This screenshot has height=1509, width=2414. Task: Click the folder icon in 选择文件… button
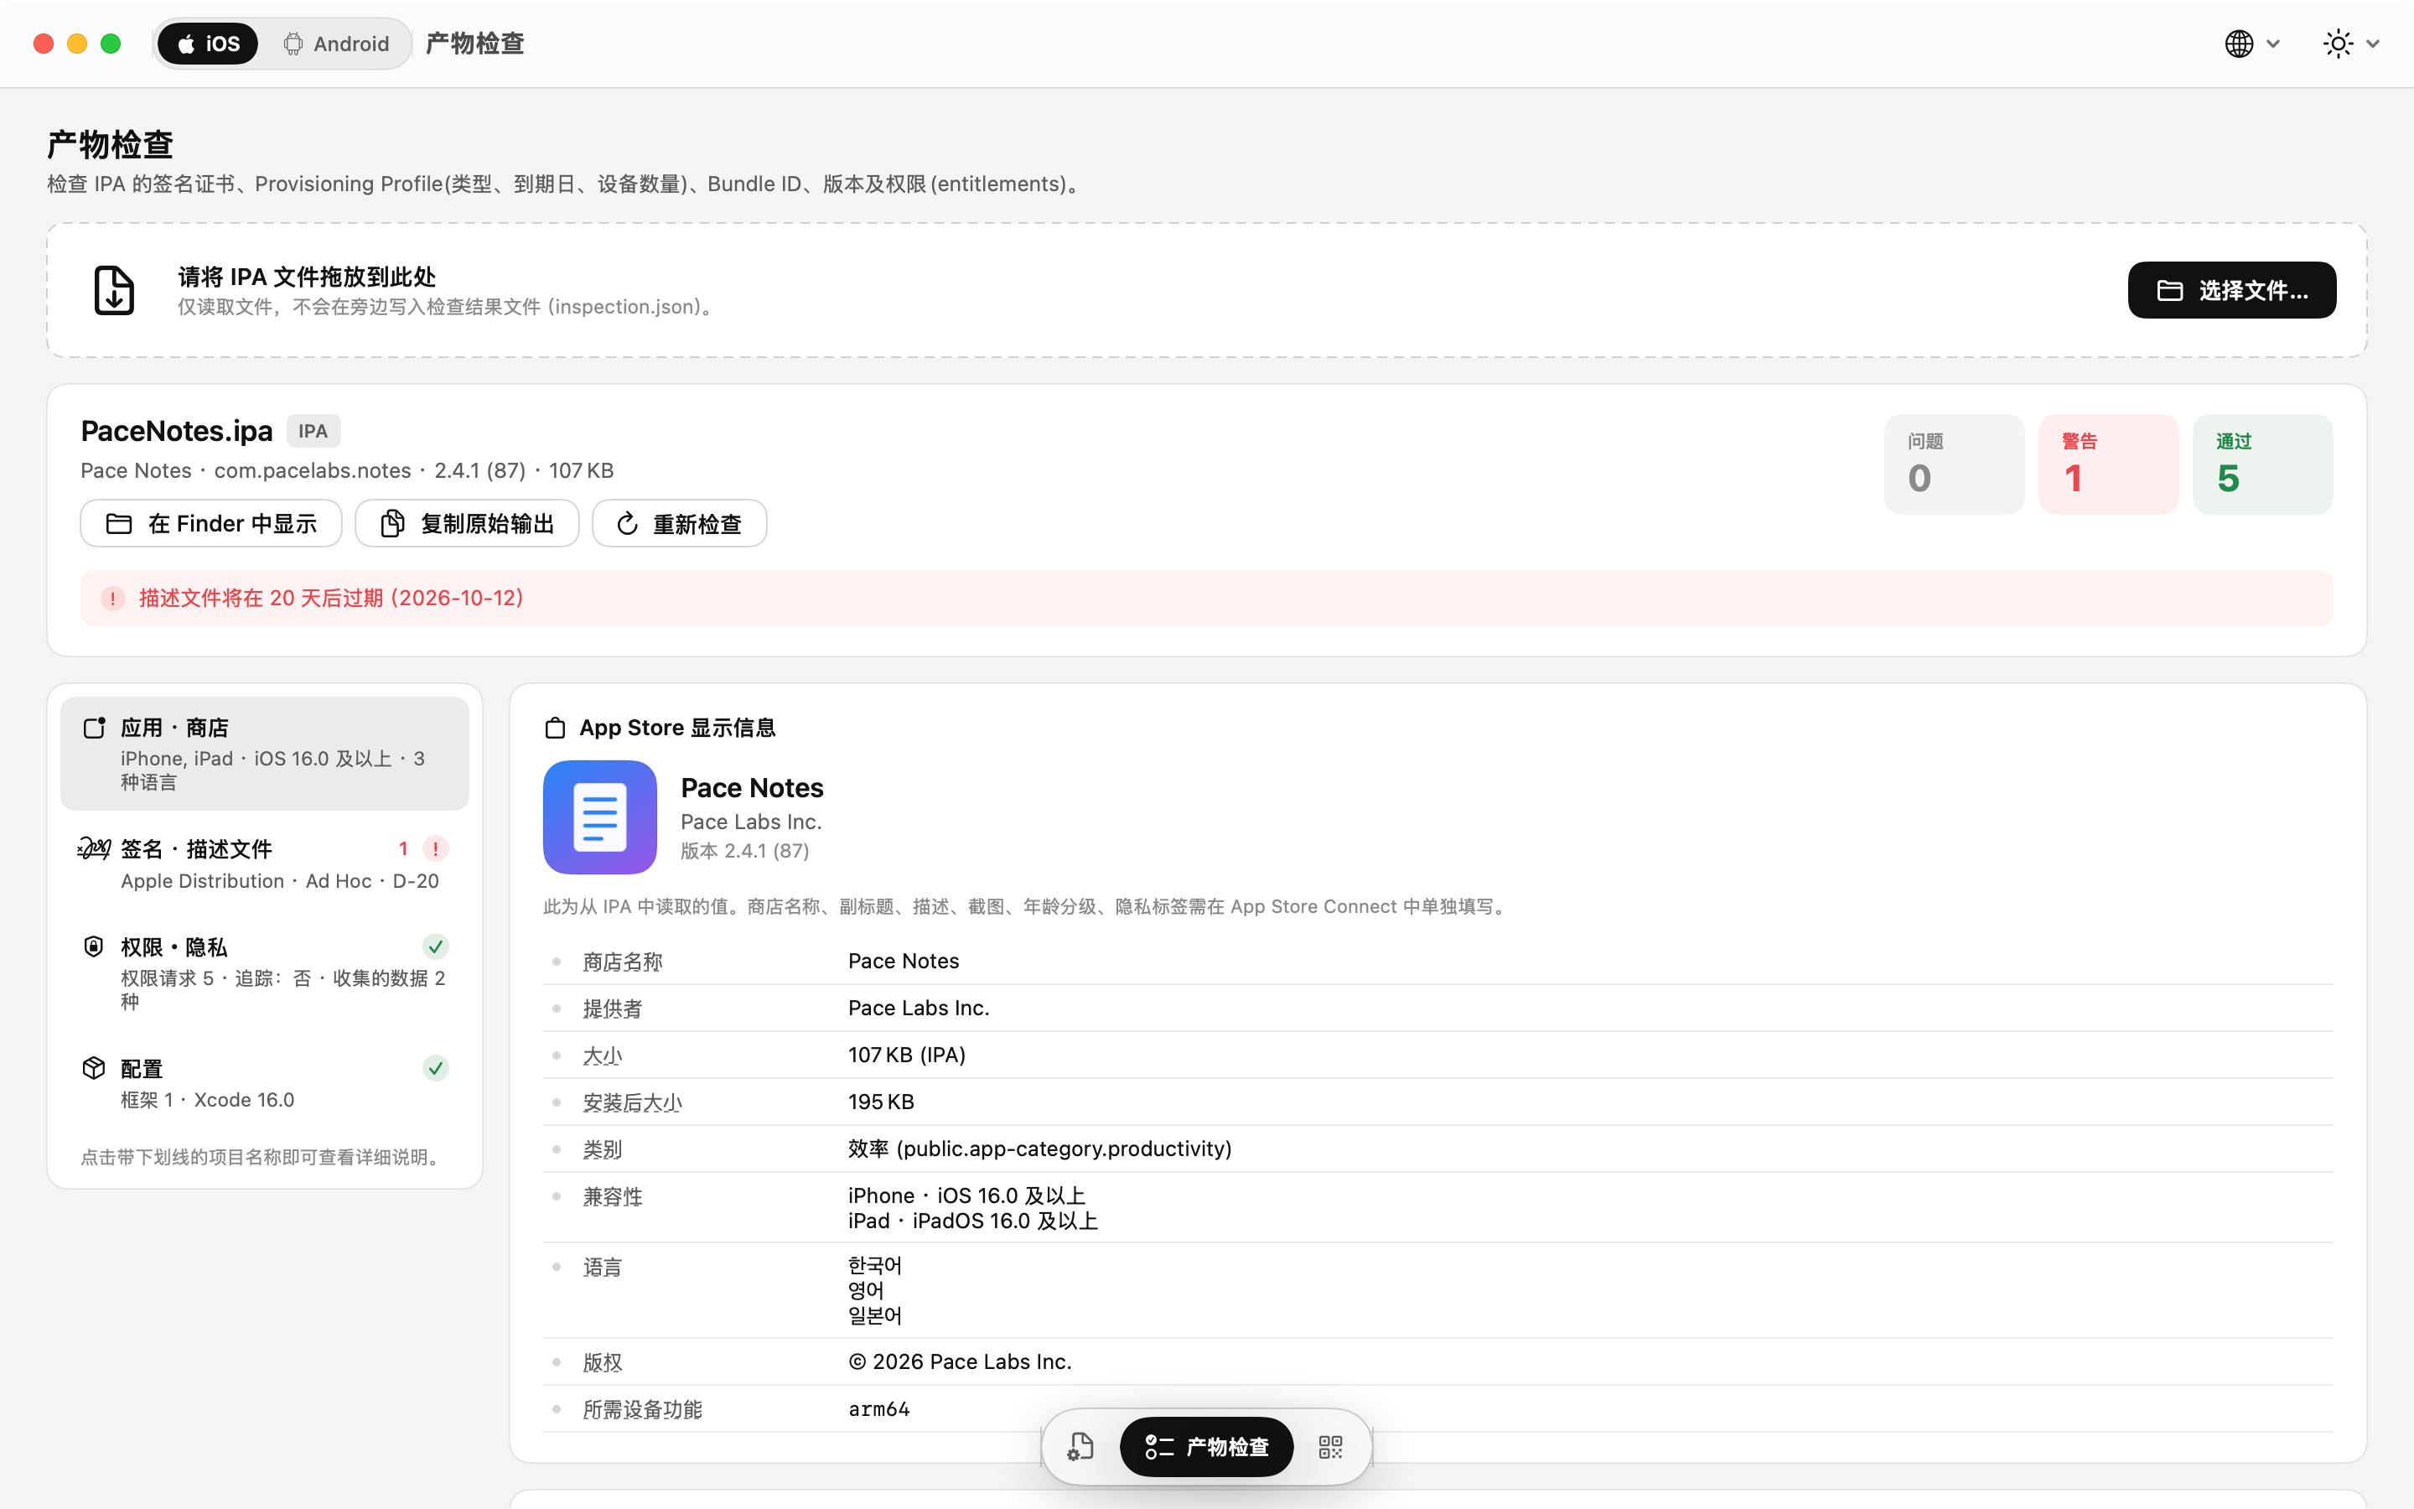[x=2169, y=290]
